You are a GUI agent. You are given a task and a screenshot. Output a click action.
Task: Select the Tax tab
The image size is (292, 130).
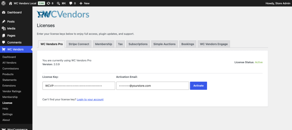point(120,44)
